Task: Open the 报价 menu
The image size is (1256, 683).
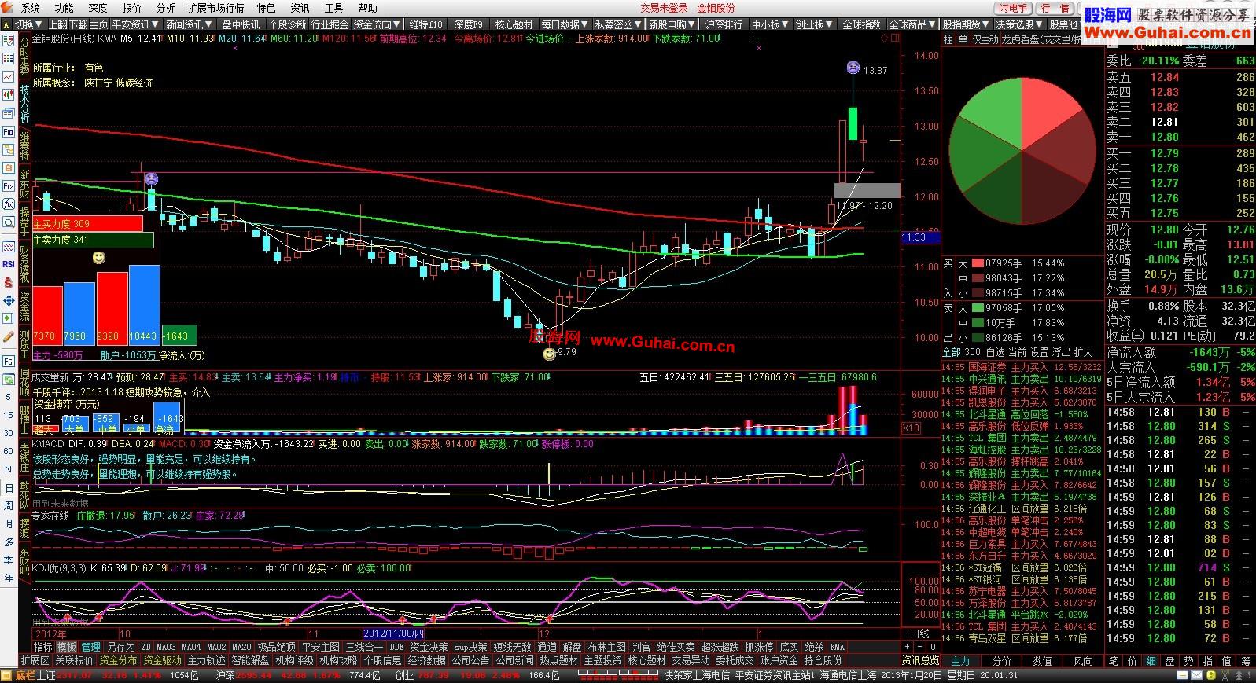Action: [x=132, y=8]
